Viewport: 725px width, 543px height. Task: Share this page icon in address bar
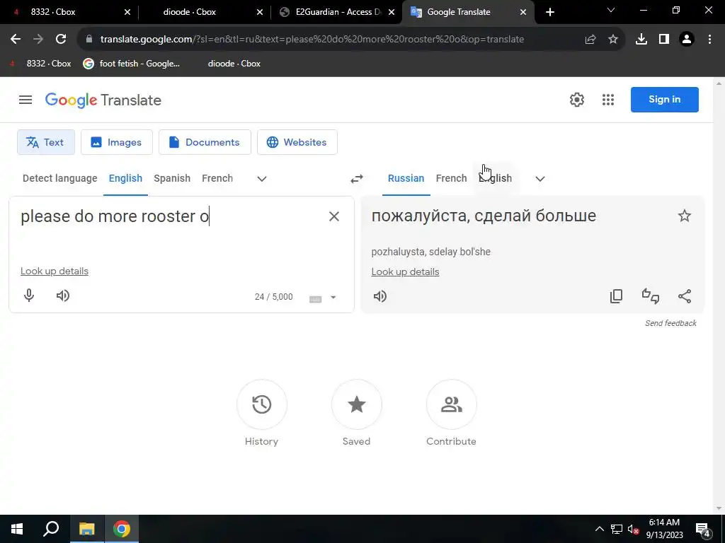[x=590, y=40]
